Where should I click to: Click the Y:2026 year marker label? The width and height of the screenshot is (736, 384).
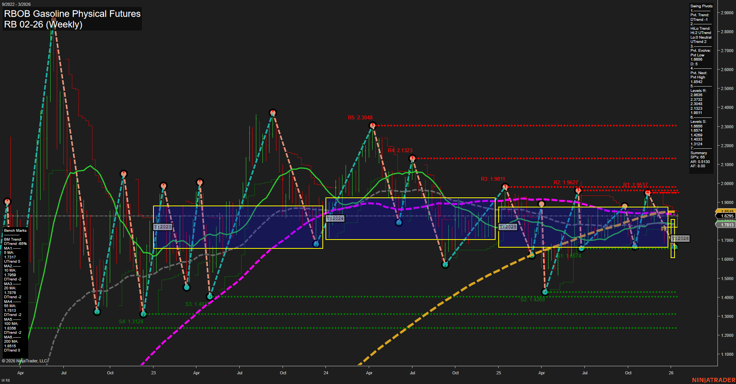coord(681,238)
